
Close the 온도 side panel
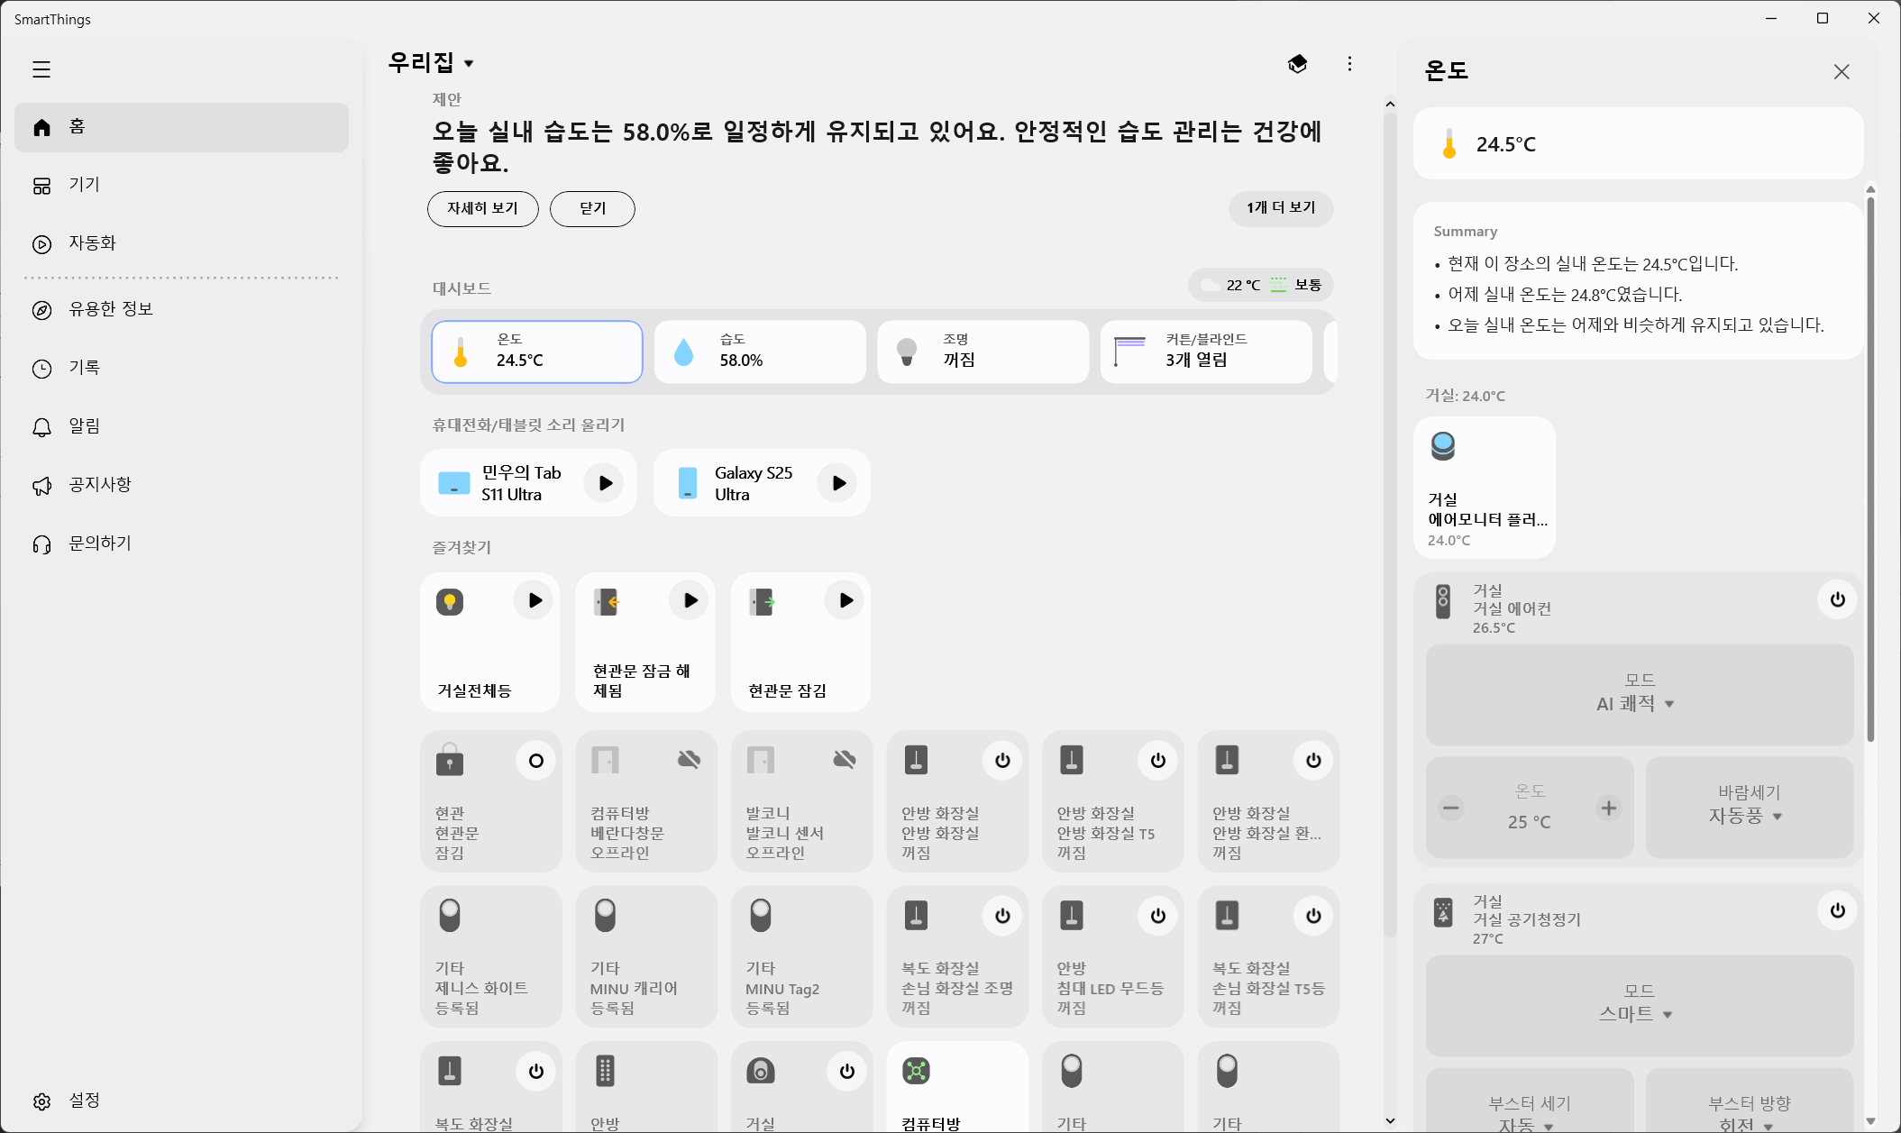click(x=1842, y=72)
